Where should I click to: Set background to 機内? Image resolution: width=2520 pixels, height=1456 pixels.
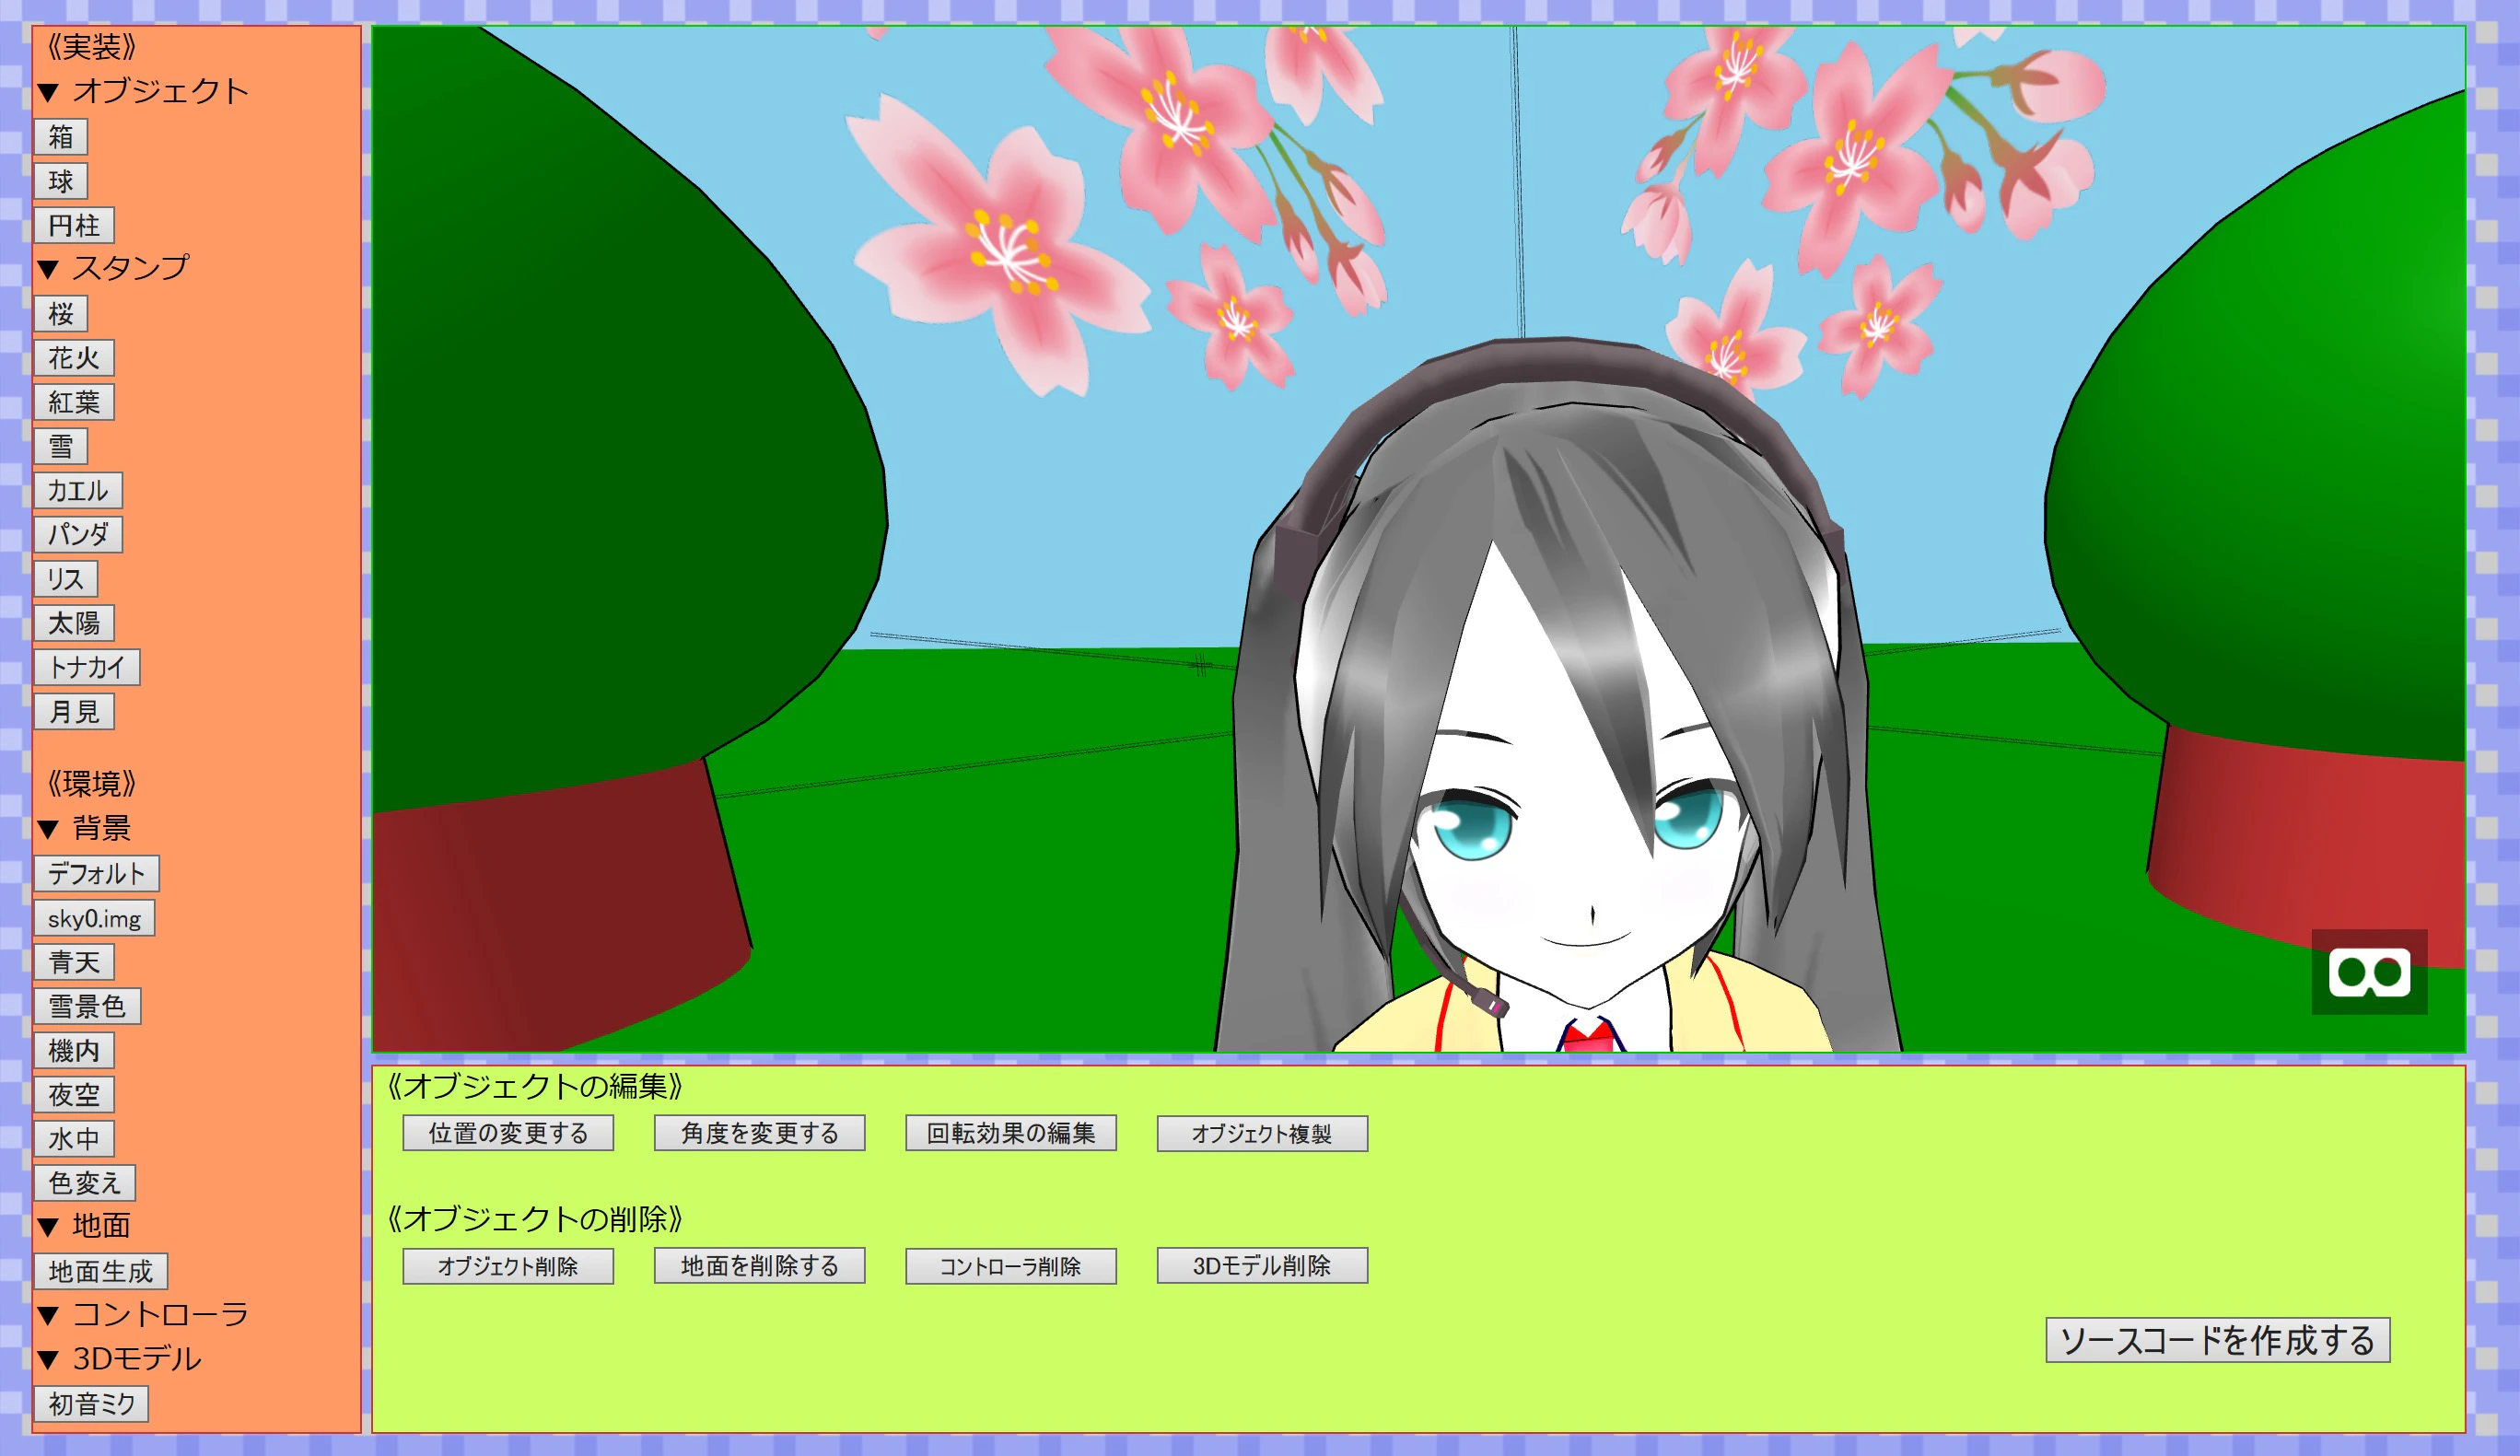click(x=74, y=1051)
